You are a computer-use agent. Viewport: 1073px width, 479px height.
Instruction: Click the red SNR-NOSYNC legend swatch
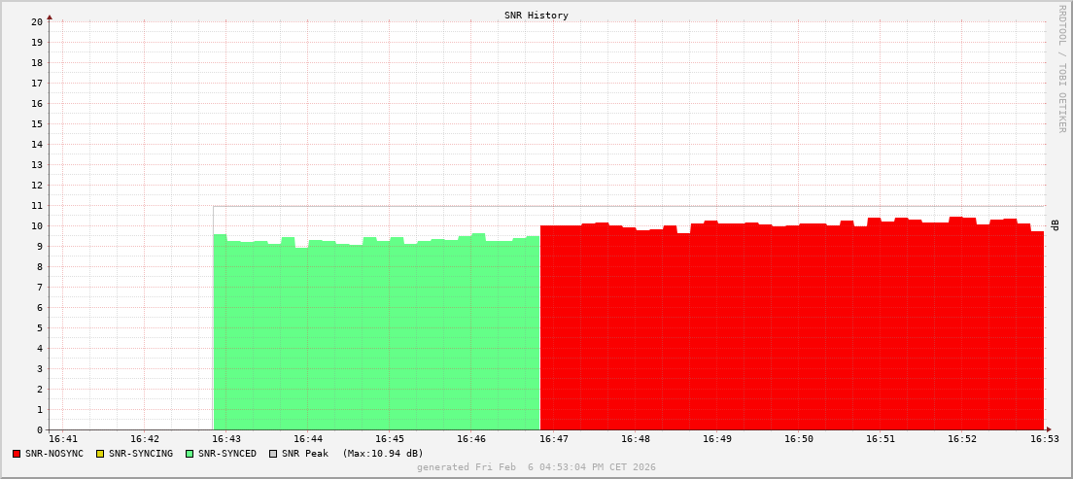(17, 454)
